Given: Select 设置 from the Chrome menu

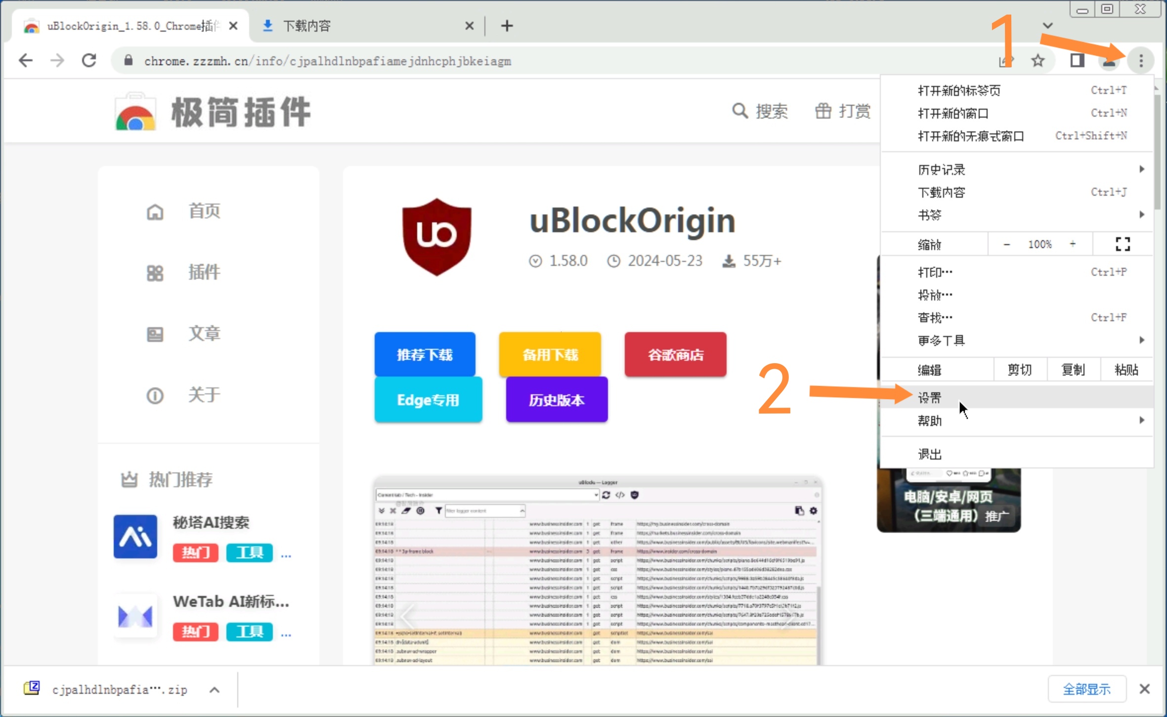Looking at the screenshot, I should tap(930, 398).
